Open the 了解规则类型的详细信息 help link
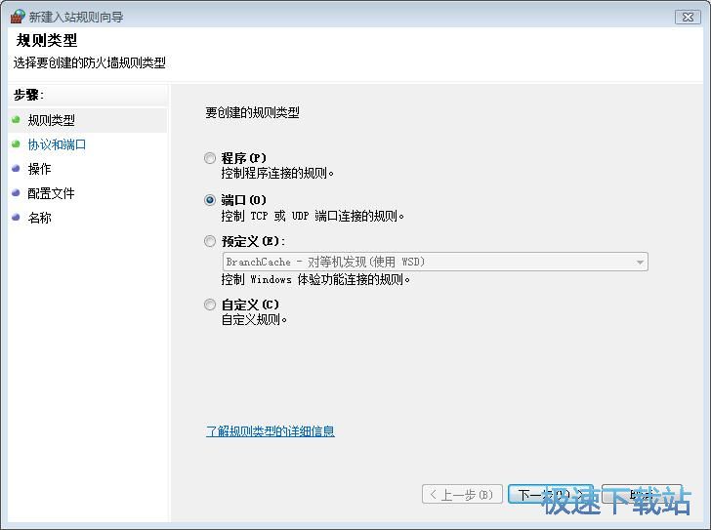Viewport: 711px width, 530px height. click(x=271, y=431)
